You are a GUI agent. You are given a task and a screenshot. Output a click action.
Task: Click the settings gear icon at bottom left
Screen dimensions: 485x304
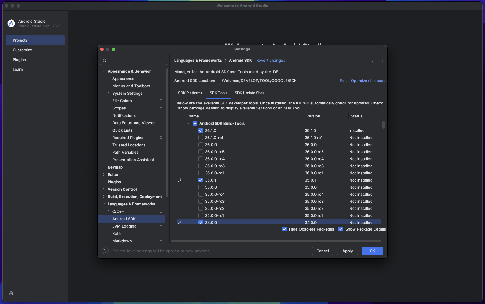(11, 293)
